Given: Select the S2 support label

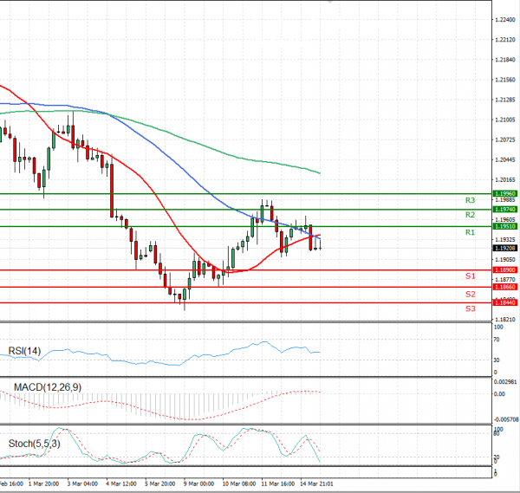Looking at the screenshot, I should 470,294.
